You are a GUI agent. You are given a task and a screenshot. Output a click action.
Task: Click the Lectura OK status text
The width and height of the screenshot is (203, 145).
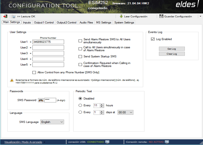click(26, 17)
